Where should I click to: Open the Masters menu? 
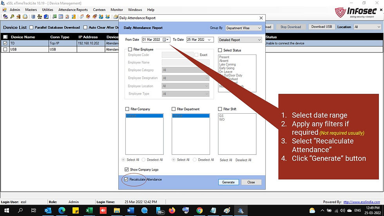point(31,10)
